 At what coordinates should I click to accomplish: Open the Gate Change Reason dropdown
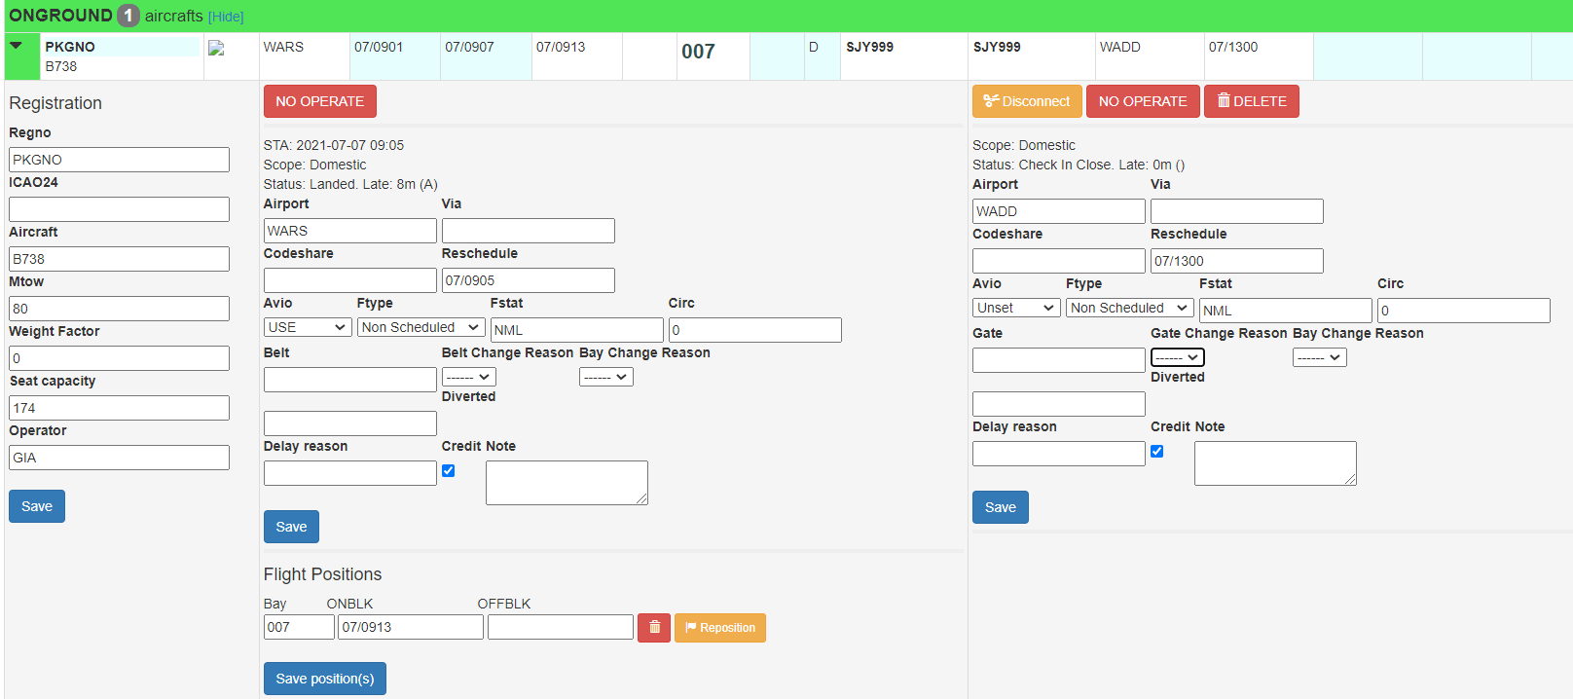pos(1178,357)
